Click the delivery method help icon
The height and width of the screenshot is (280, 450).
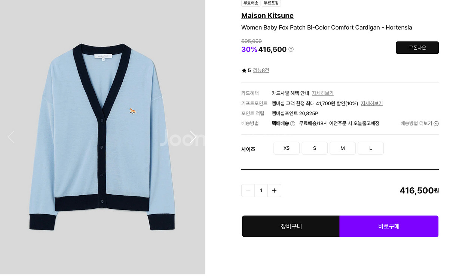(293, 124)
